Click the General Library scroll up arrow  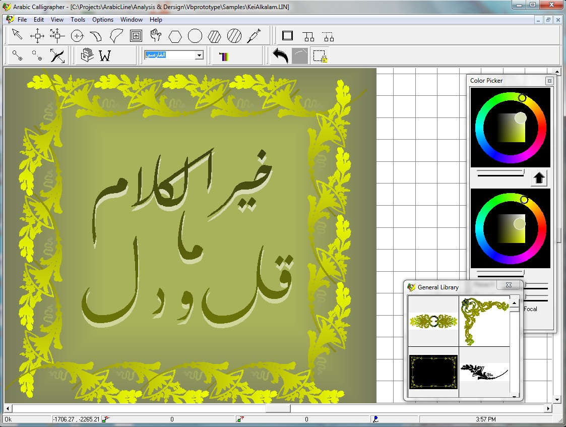point(515,303)
